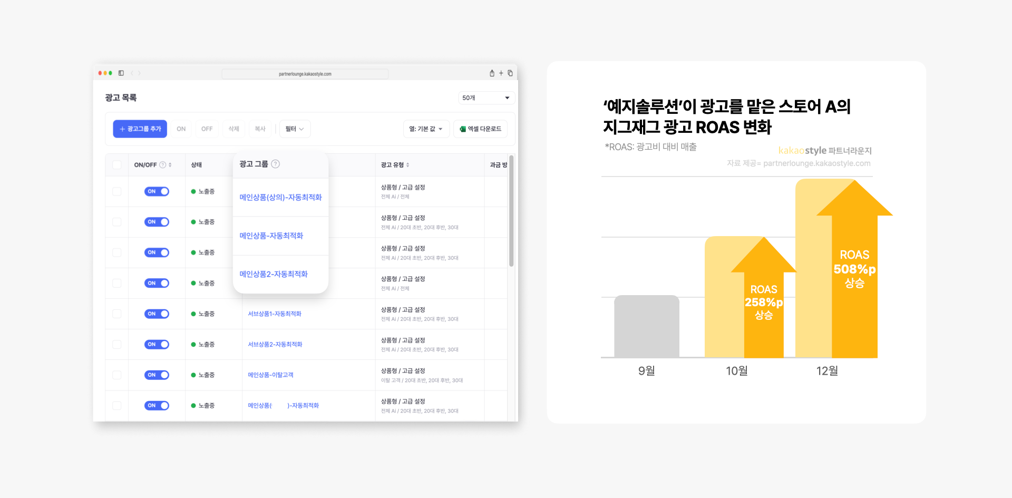Screen dimensions: 1012x498
Task: Open the 50개 page size dropdown
Action: (486, 98)
